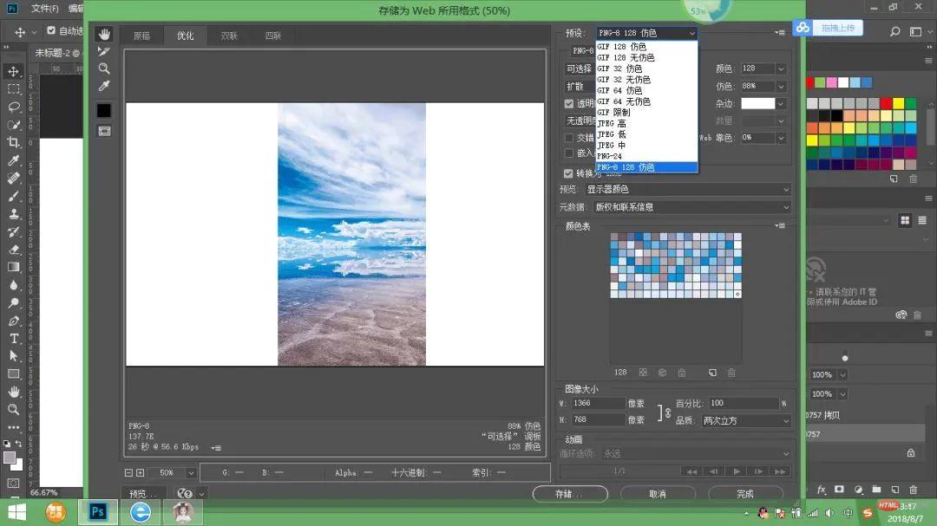The width and height of the screenshot is (937, 526).
Task: Select the Eraser tool
Action: click(x=13, y=250)
